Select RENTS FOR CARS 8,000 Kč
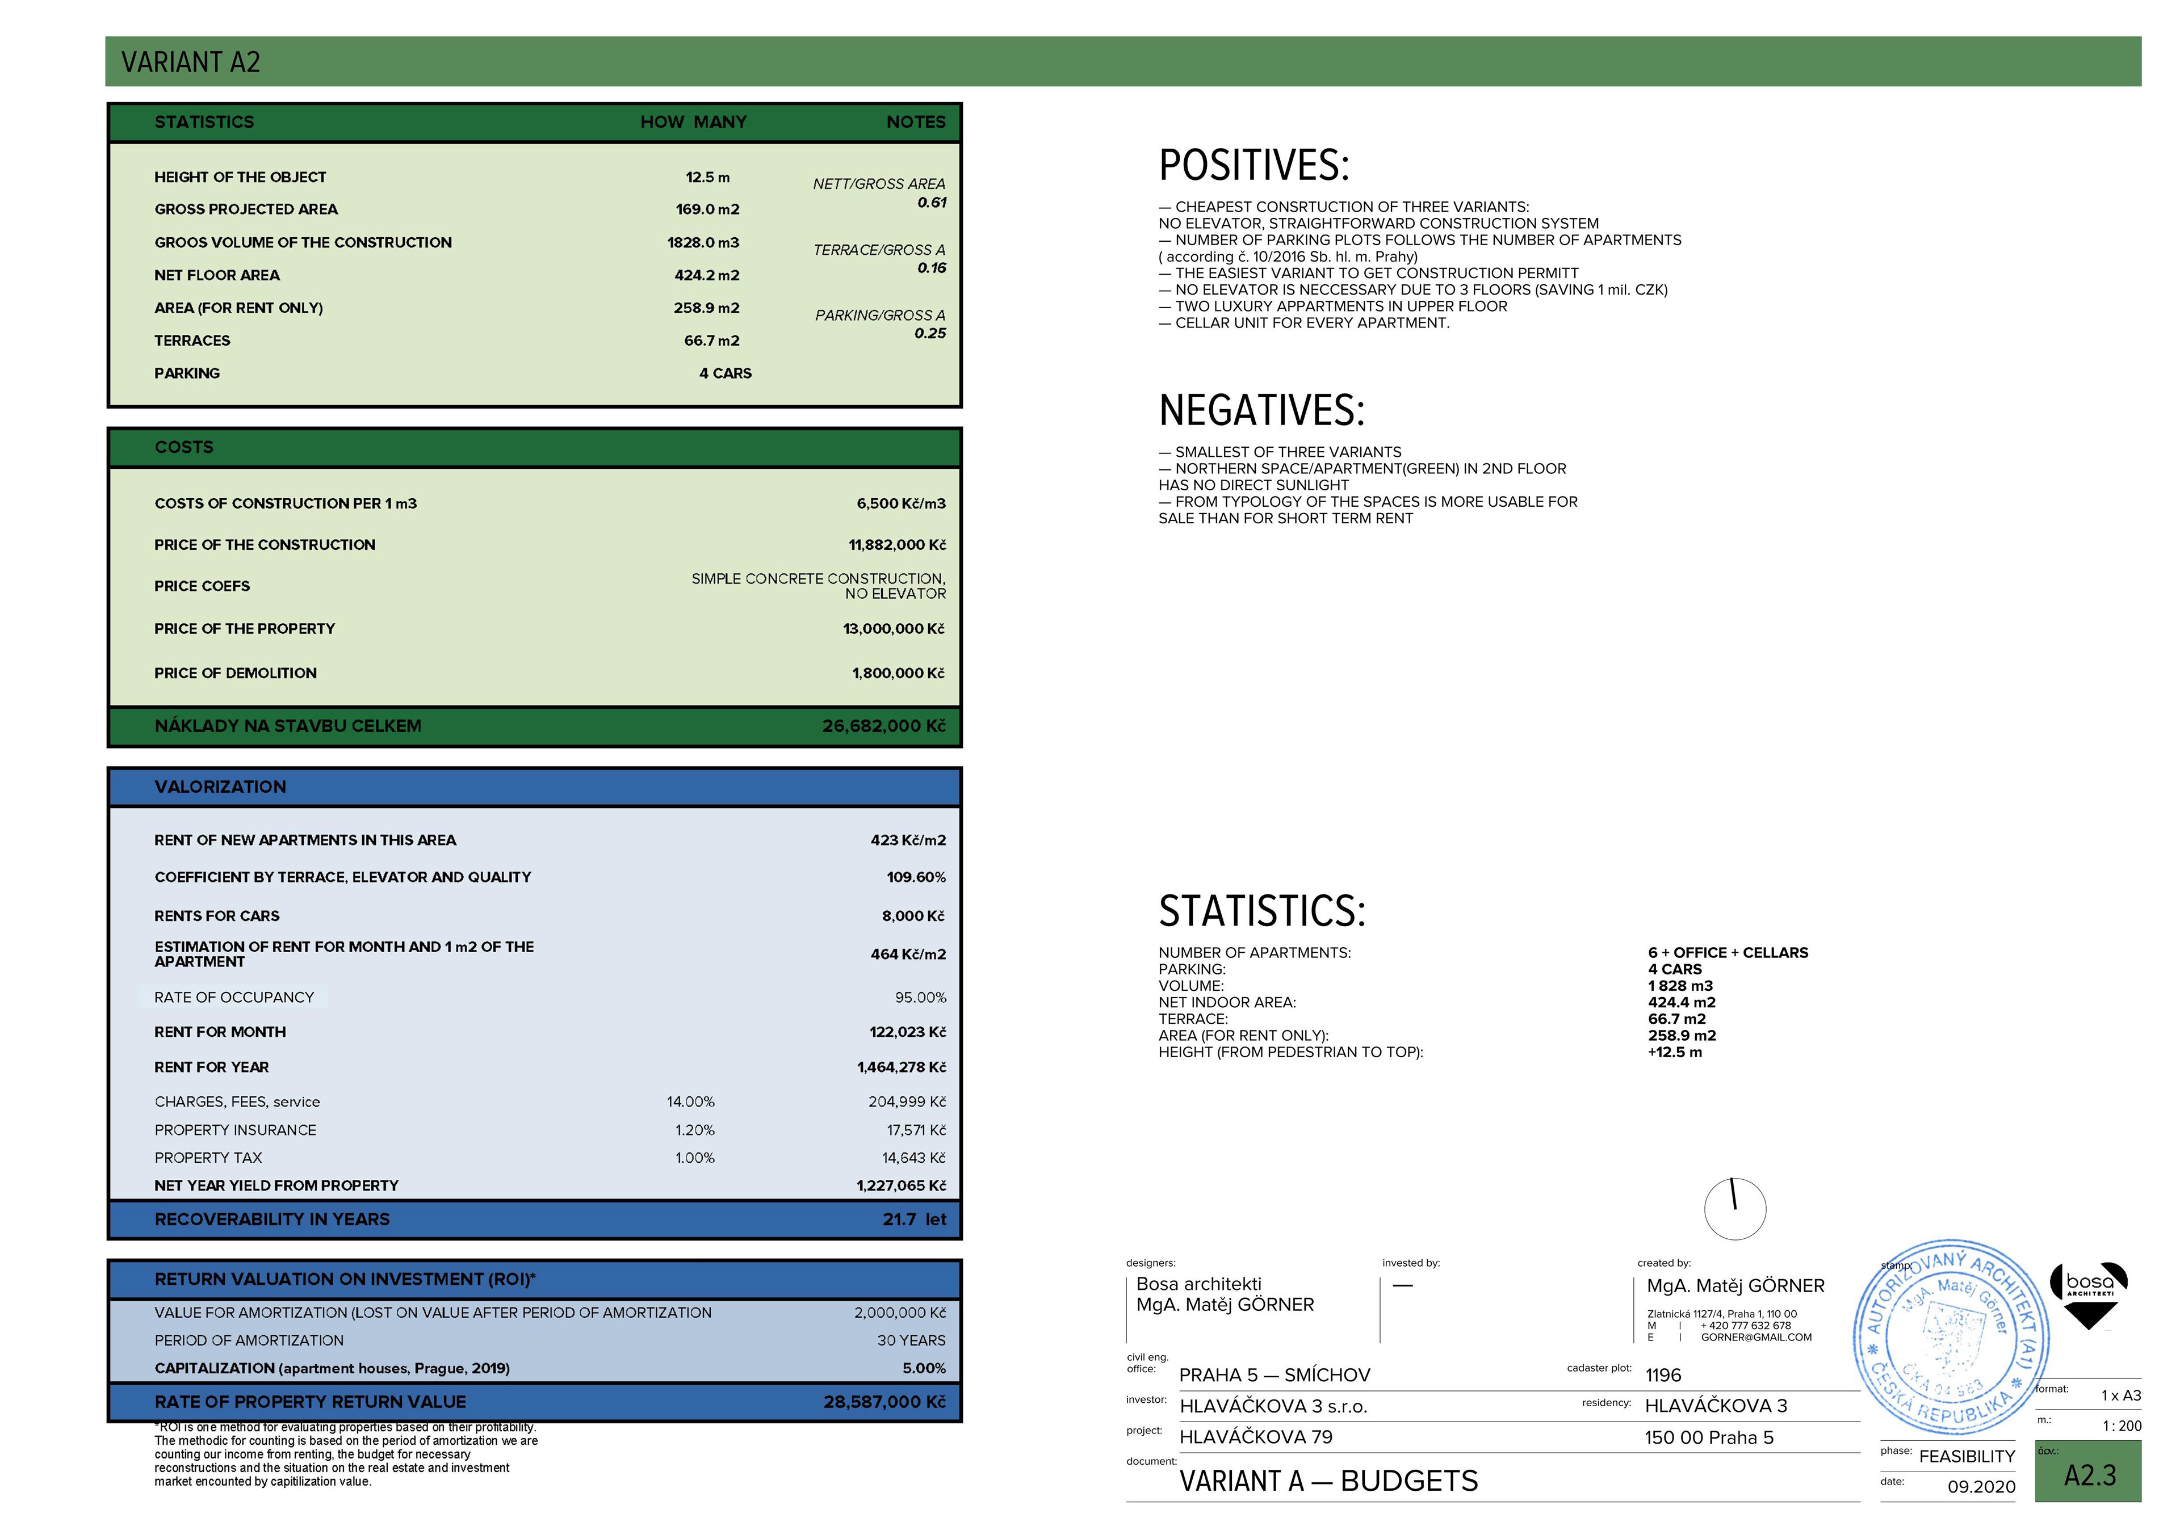The width and height of the screenshot is (2180, 1539). click(913, 915)
